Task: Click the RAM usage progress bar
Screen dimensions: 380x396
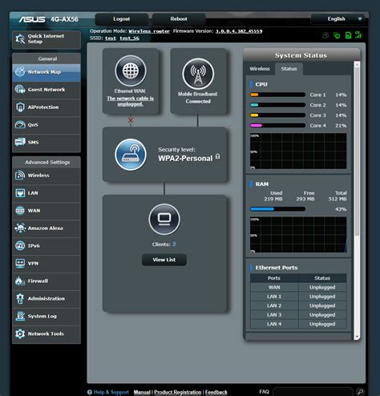Action: (x=277, y=209)
